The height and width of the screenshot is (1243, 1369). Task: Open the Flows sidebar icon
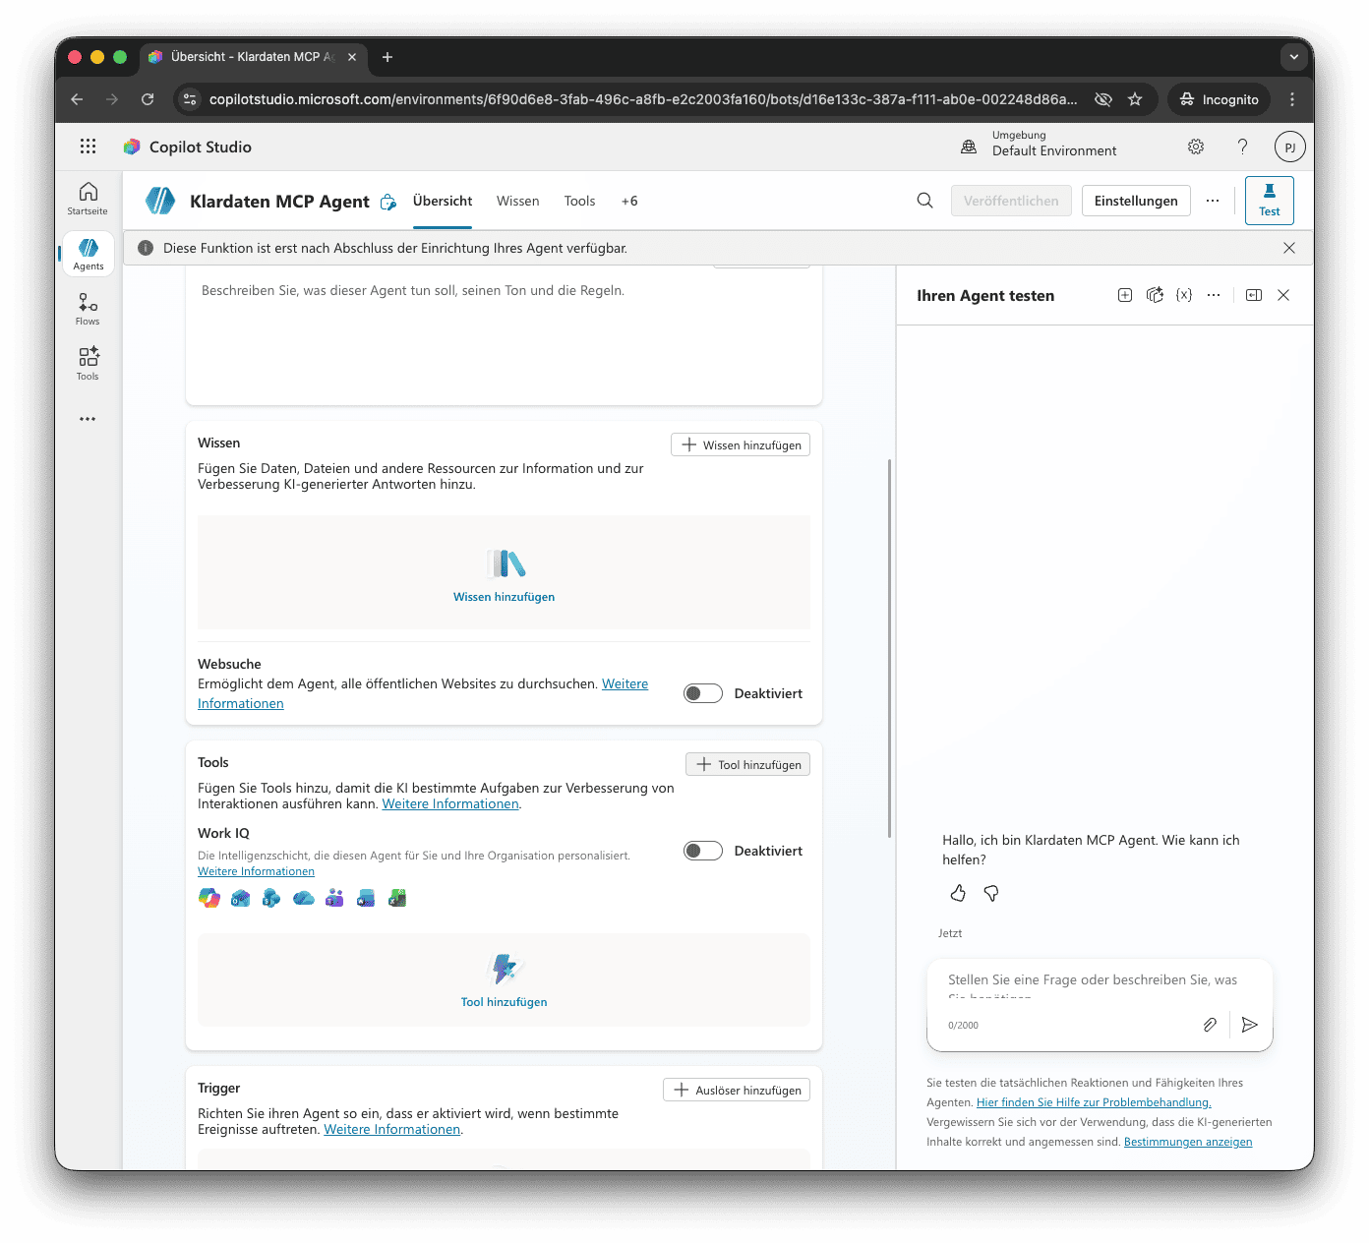88,309
